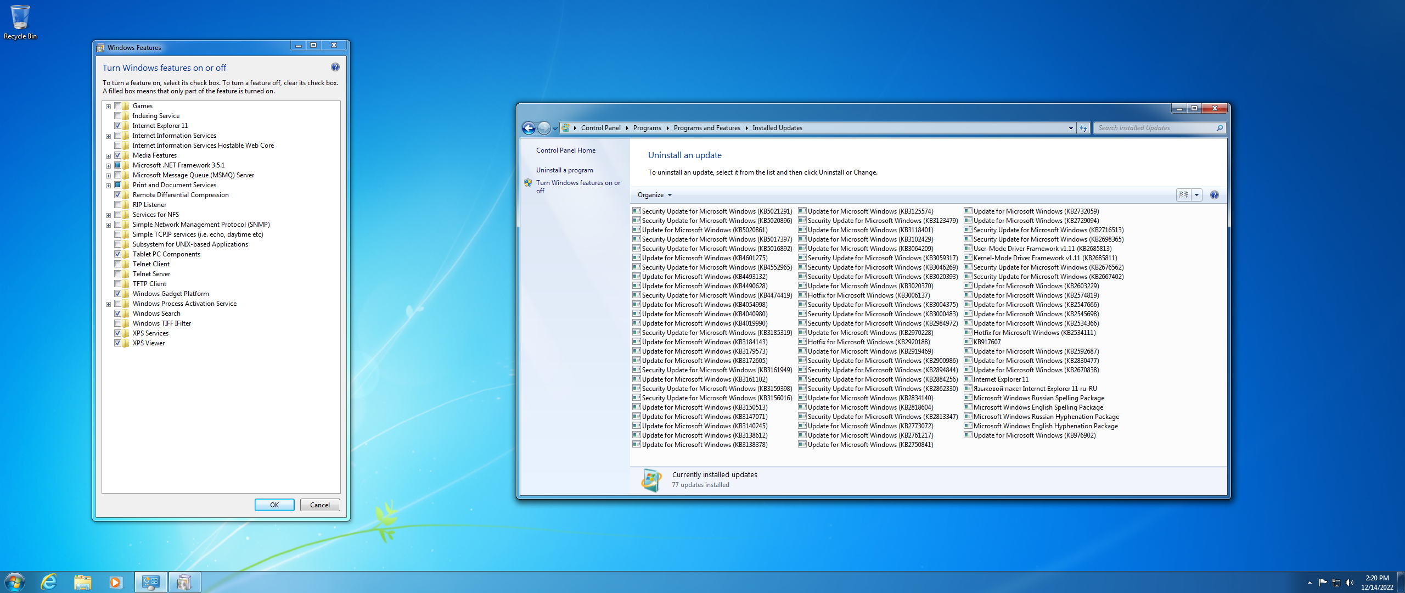1405x593 pixels.
Task: Click the network tray icon
Action: tap(1336, 582)
